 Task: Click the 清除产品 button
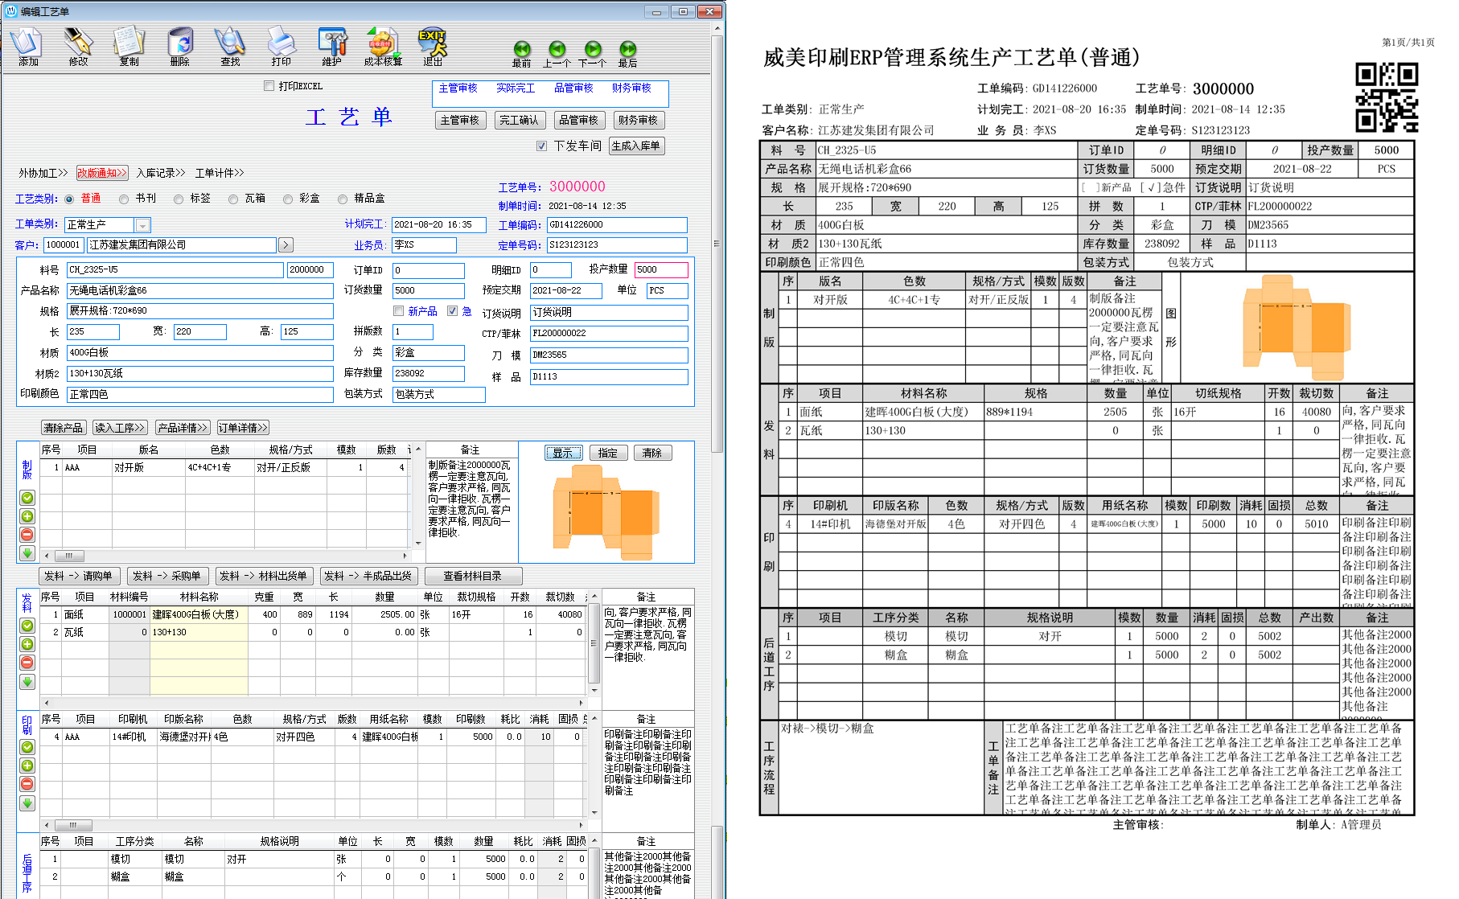coord(64,428)
